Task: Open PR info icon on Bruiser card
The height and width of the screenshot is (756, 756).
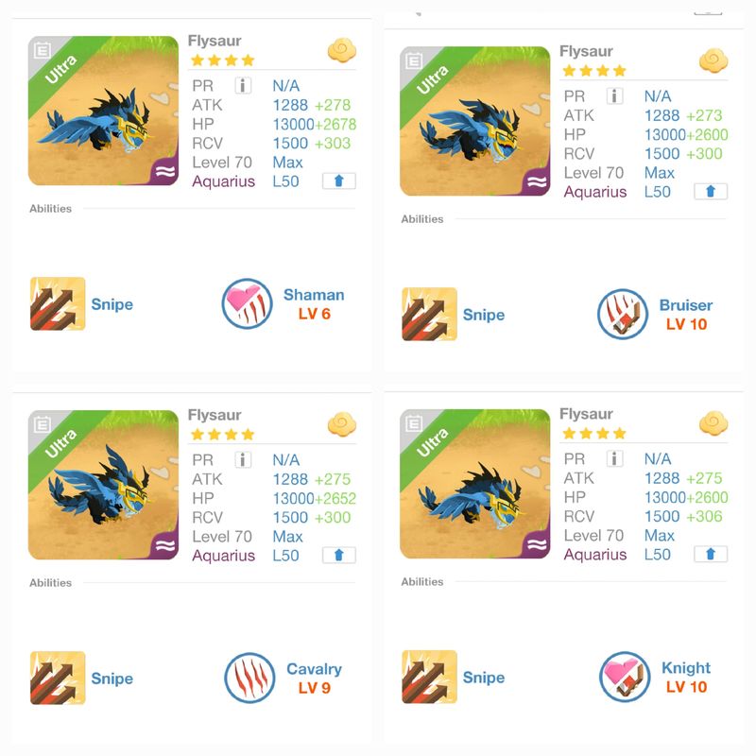Action: 615,96
